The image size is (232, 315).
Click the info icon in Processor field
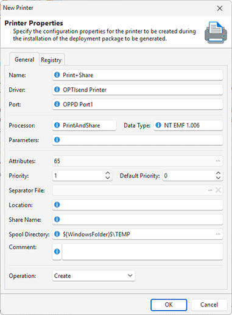point(57,125)
